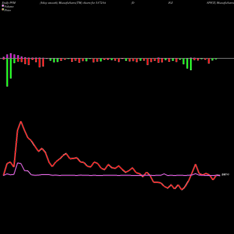The width and height of the screenshot is (234, 234).
Task: Click the Price legend color swatch
Action: coord(3,10)
